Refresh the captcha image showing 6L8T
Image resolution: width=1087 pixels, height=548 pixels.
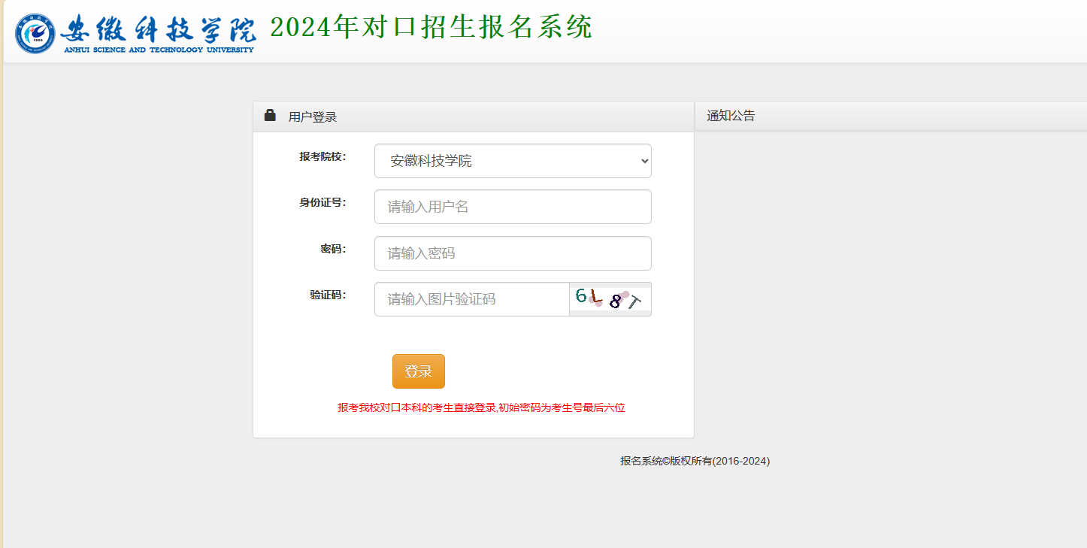(610, 299)
